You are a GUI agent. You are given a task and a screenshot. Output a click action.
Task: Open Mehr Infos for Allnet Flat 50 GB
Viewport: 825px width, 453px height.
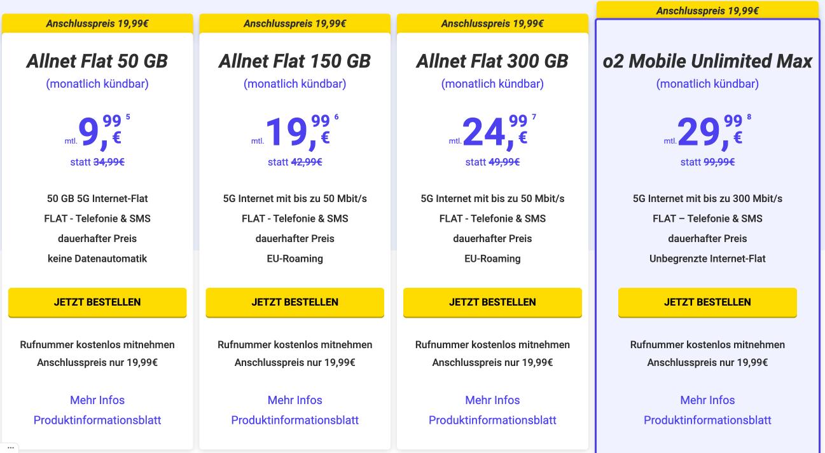[x=97, y=400]
